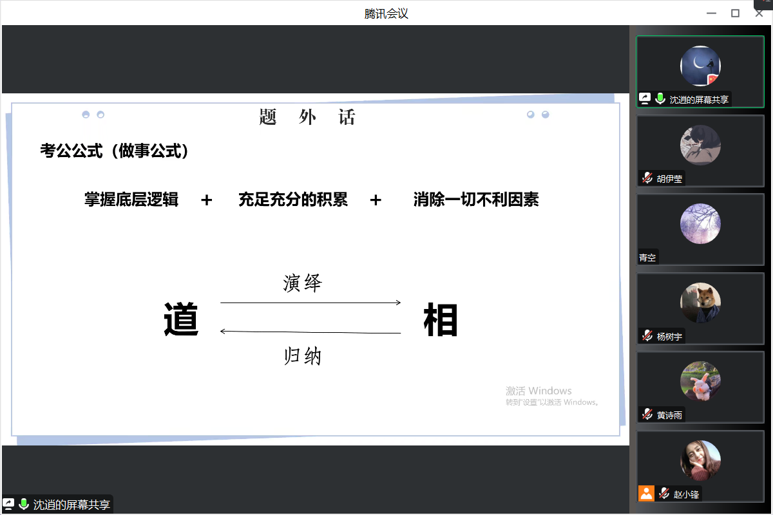Select 黄诗雨's bunny plush avatar

700,381
